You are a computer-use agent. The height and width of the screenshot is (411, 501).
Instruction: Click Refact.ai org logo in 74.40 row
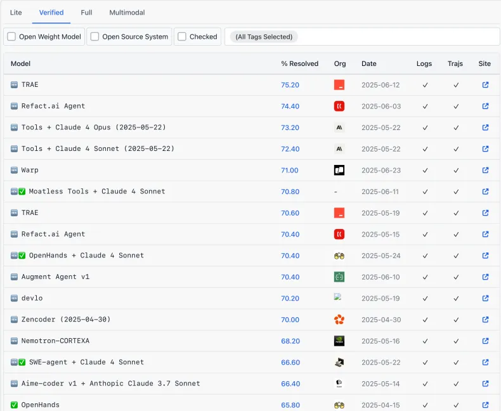(339, 106)
